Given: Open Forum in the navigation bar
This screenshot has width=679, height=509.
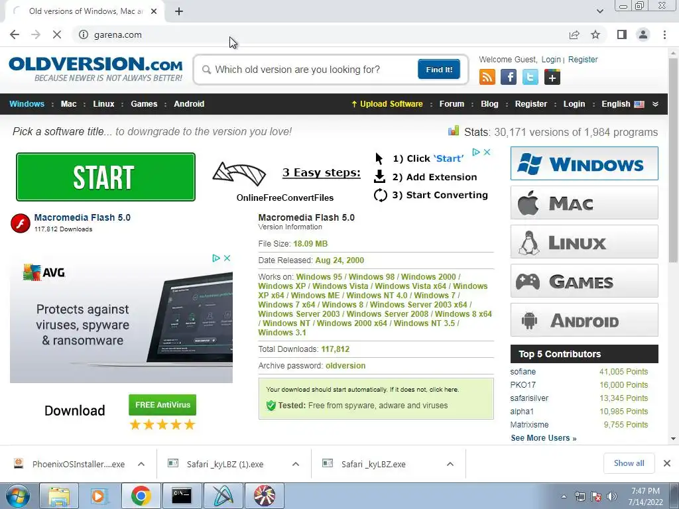Looking at the screenshot, I should coord(452,104).
